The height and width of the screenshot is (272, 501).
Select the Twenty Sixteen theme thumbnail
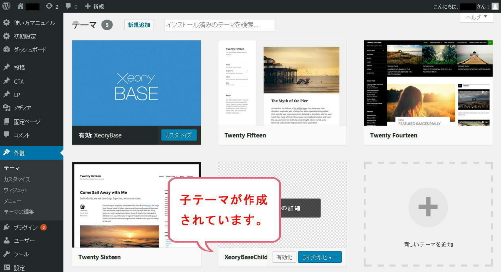[137, 205]
